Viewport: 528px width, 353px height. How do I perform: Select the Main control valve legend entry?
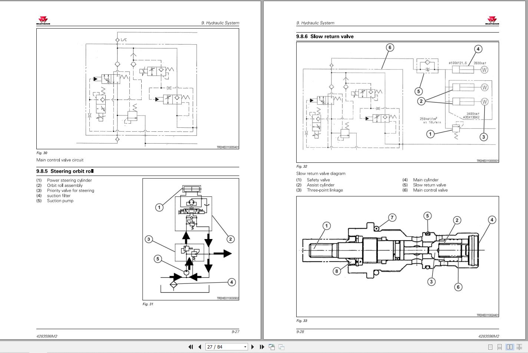(x=430, y=190)
